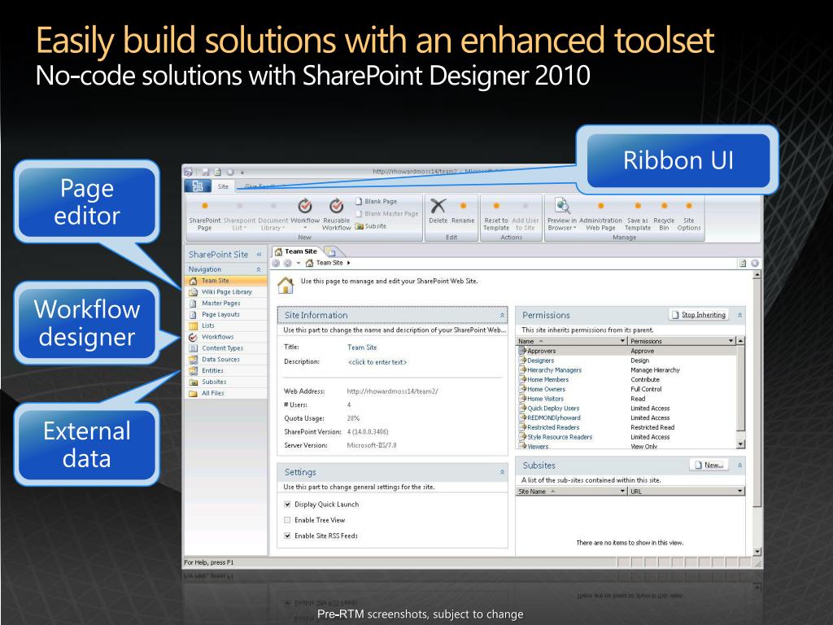Open the URL column dropdown
Viewport: 833px width, 625px height.
739,492
